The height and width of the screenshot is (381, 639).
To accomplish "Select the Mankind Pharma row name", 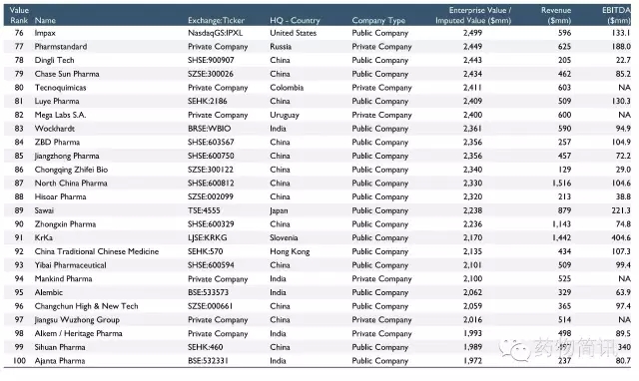I will [63, 279].
